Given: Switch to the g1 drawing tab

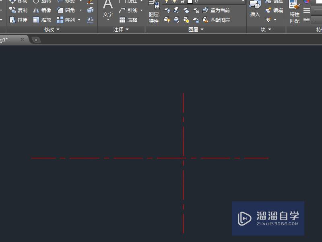Looking at the screenshot, I should [10, 40].
